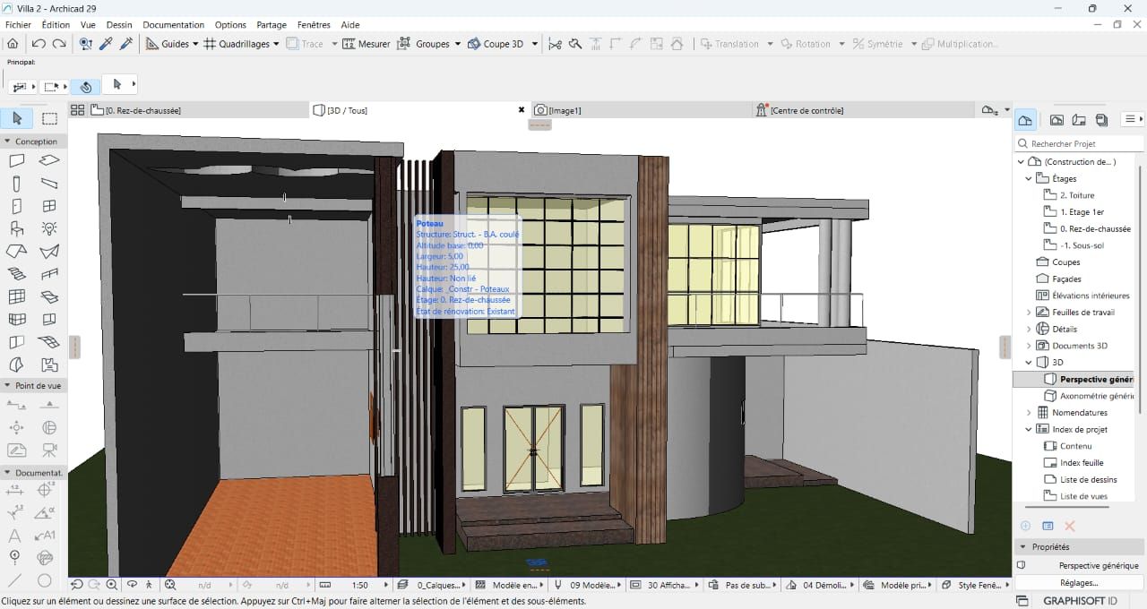This screenshot has width=1147, height=609.
Task: Open the Documentation menu
Action: [x=173, y=25]
